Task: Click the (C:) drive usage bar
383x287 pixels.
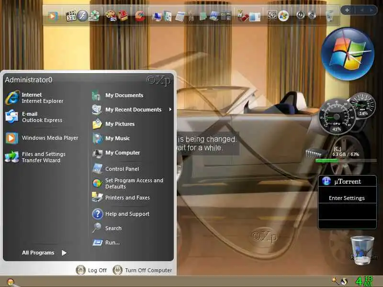Action: [346, 161]
